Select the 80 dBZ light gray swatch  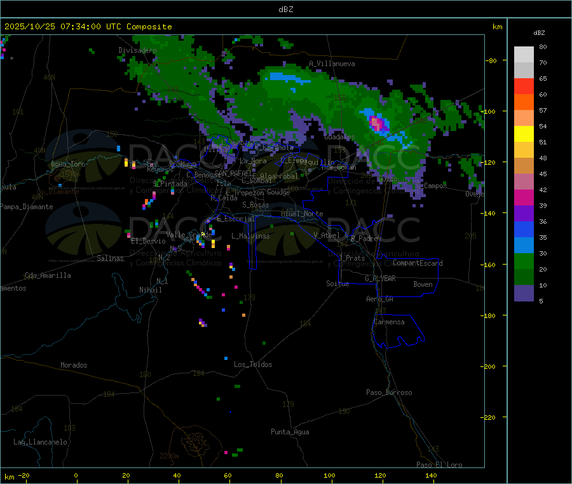point(524,55)
